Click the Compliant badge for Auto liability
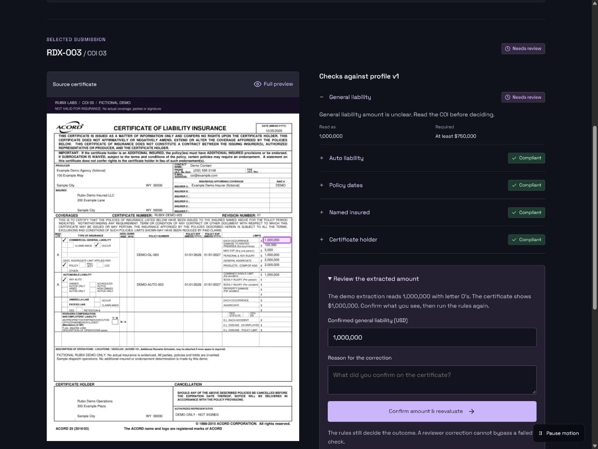 coord(526,158)
